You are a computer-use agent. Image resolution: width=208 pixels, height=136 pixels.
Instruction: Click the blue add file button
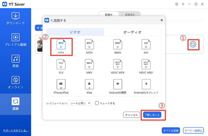pyautogui.click(x=39, y=28)
